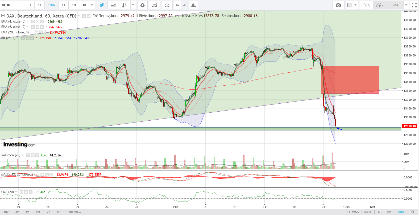Viewport: 419px width, 215px height.
Task: Open settings for the CMF (20) indicator
Action: (x=26, y=192)
